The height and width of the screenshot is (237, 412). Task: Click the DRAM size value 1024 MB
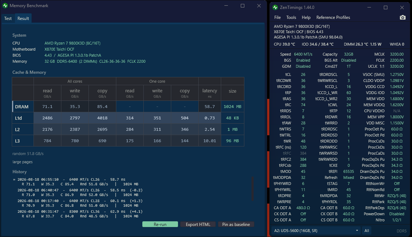pos(233,107)
